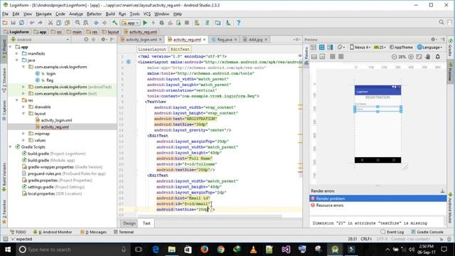Screen dimensions: 455x256
Task: Switch to the Design tab
Action: pos(129,223)
